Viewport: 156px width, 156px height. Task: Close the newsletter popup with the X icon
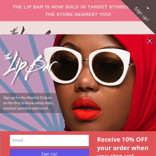click(150, 41)
